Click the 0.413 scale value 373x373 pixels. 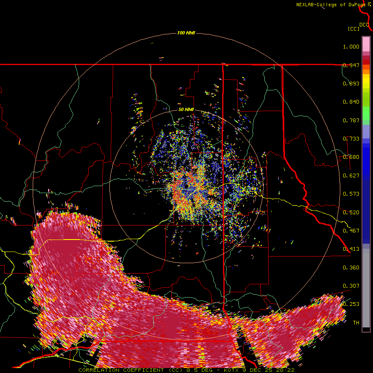[x=351, y=249]
